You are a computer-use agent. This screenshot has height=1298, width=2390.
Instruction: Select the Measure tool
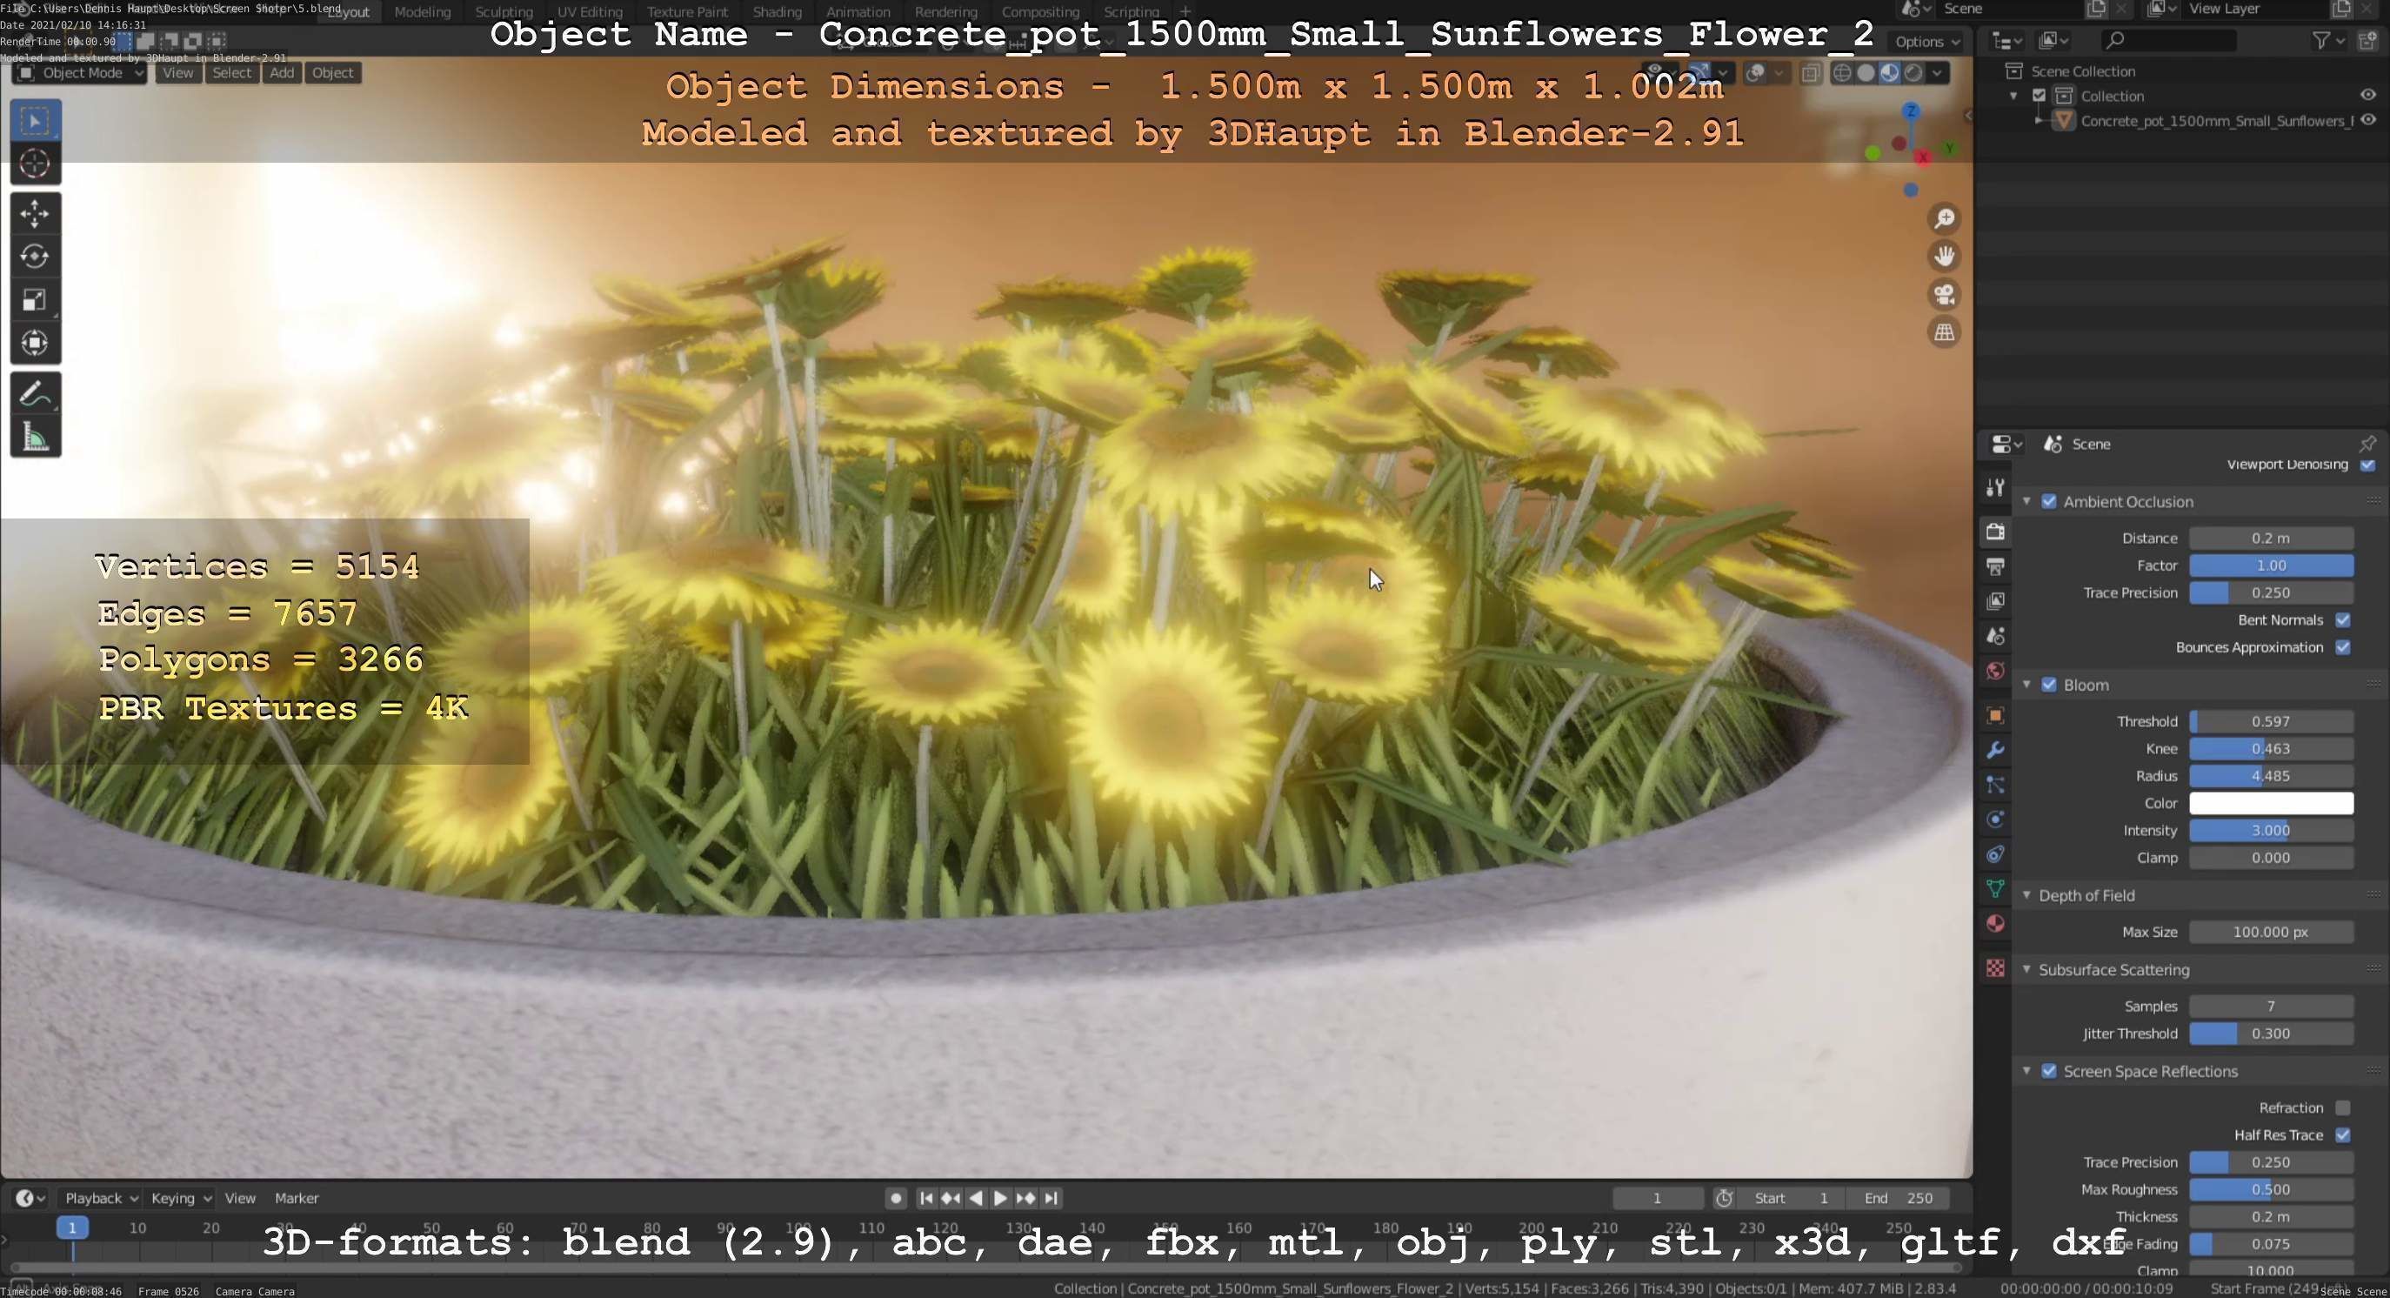coord(36,437)
